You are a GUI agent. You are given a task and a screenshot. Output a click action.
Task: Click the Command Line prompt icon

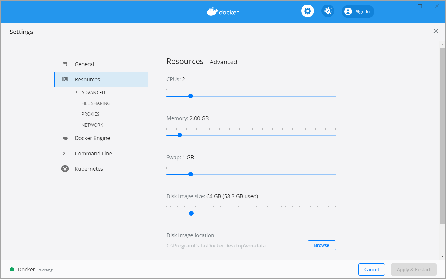(65, 153)
